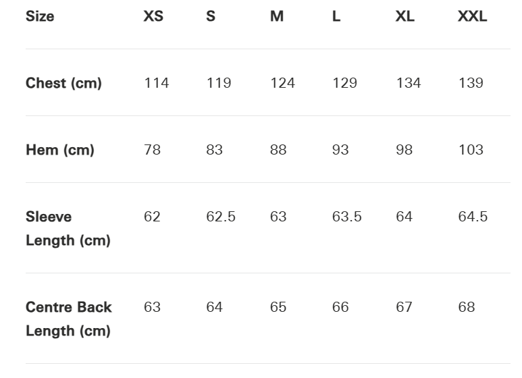Image resolution: width=522 pixels, height=378 pixels.
Task: Select the XXL size column header
Action: [472, 16]
